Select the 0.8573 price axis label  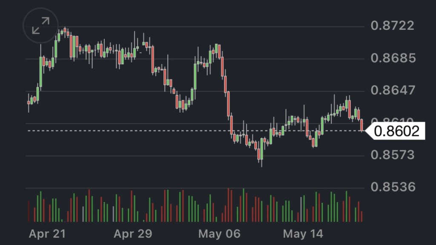click(x=392, y=155)
